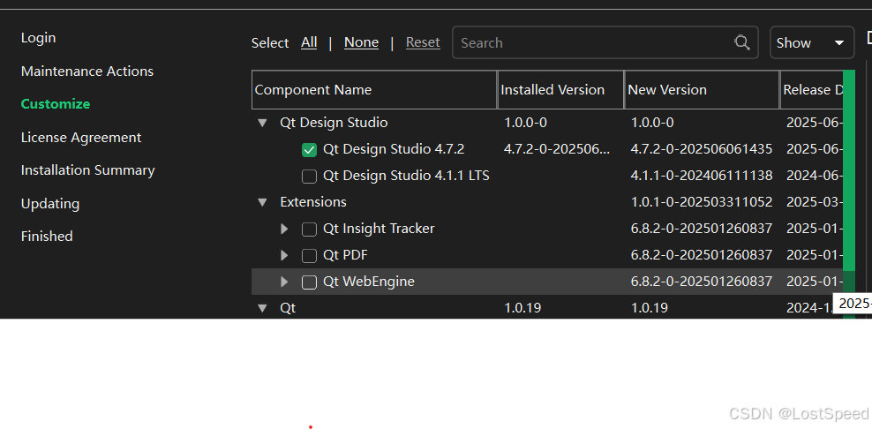Click the search magnifier icon

pyautogui.click(x=742, y=42)
